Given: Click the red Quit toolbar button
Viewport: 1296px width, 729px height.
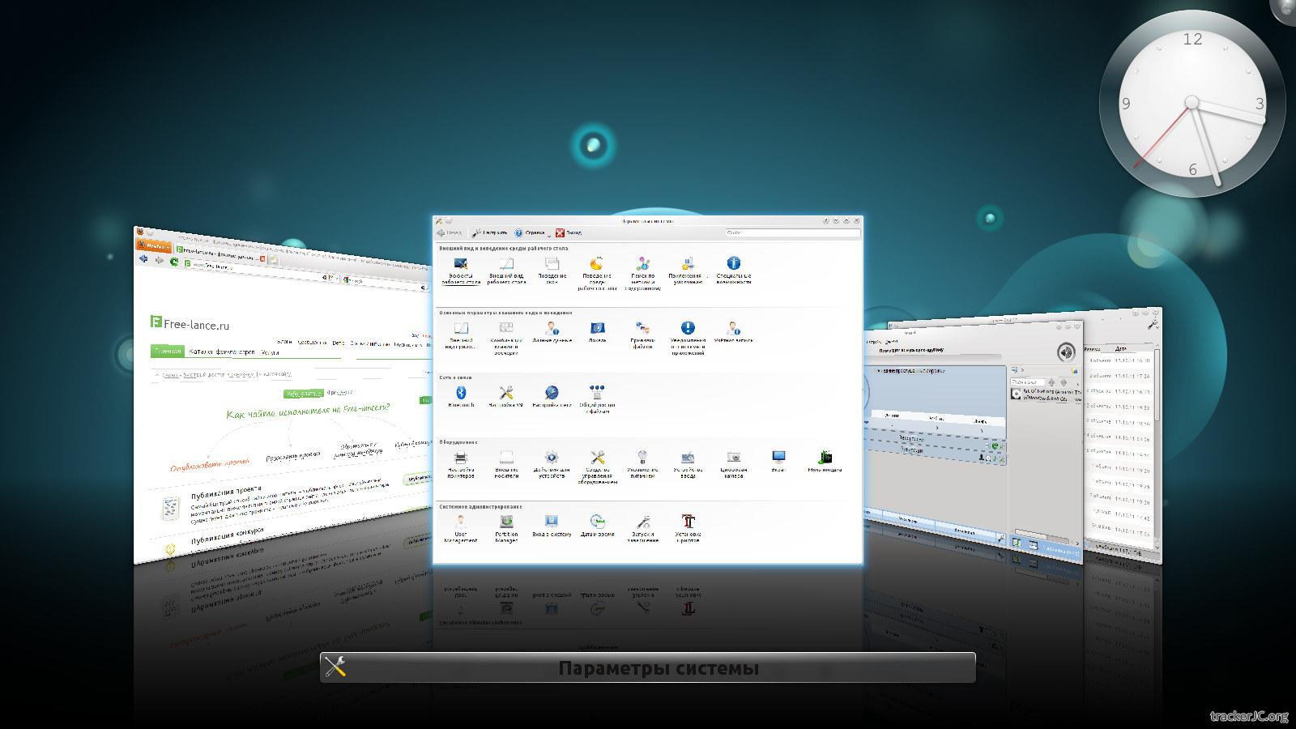Looking at the screenshot, I should click(x=569, y=232).
